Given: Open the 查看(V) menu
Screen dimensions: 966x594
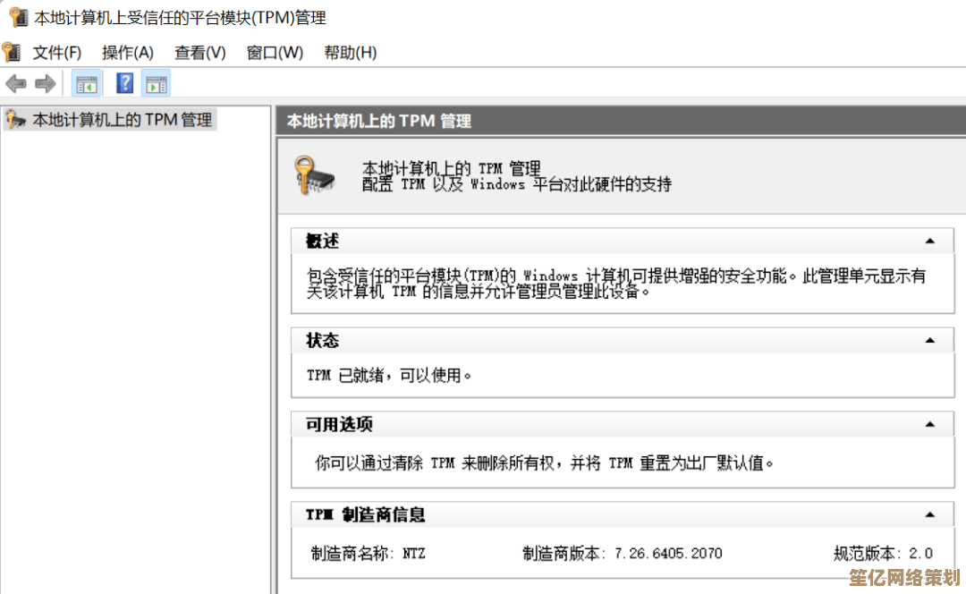Looking at the screenshot, I should click(200, 53).
